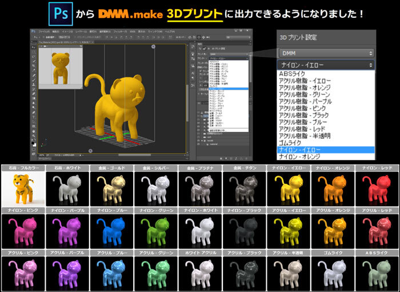The width and height of the screenshot is (400, 292).
Task: Click the foreground color swatch in toolbar
Action: coord(33,143)
